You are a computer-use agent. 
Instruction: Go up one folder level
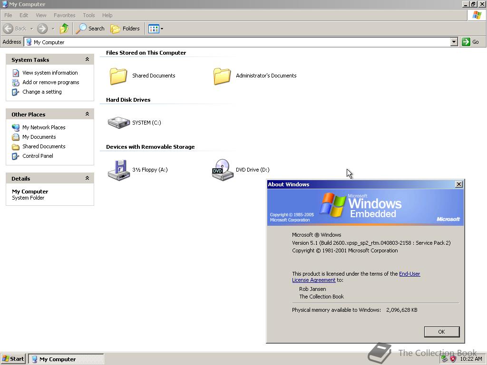point(64,29)
